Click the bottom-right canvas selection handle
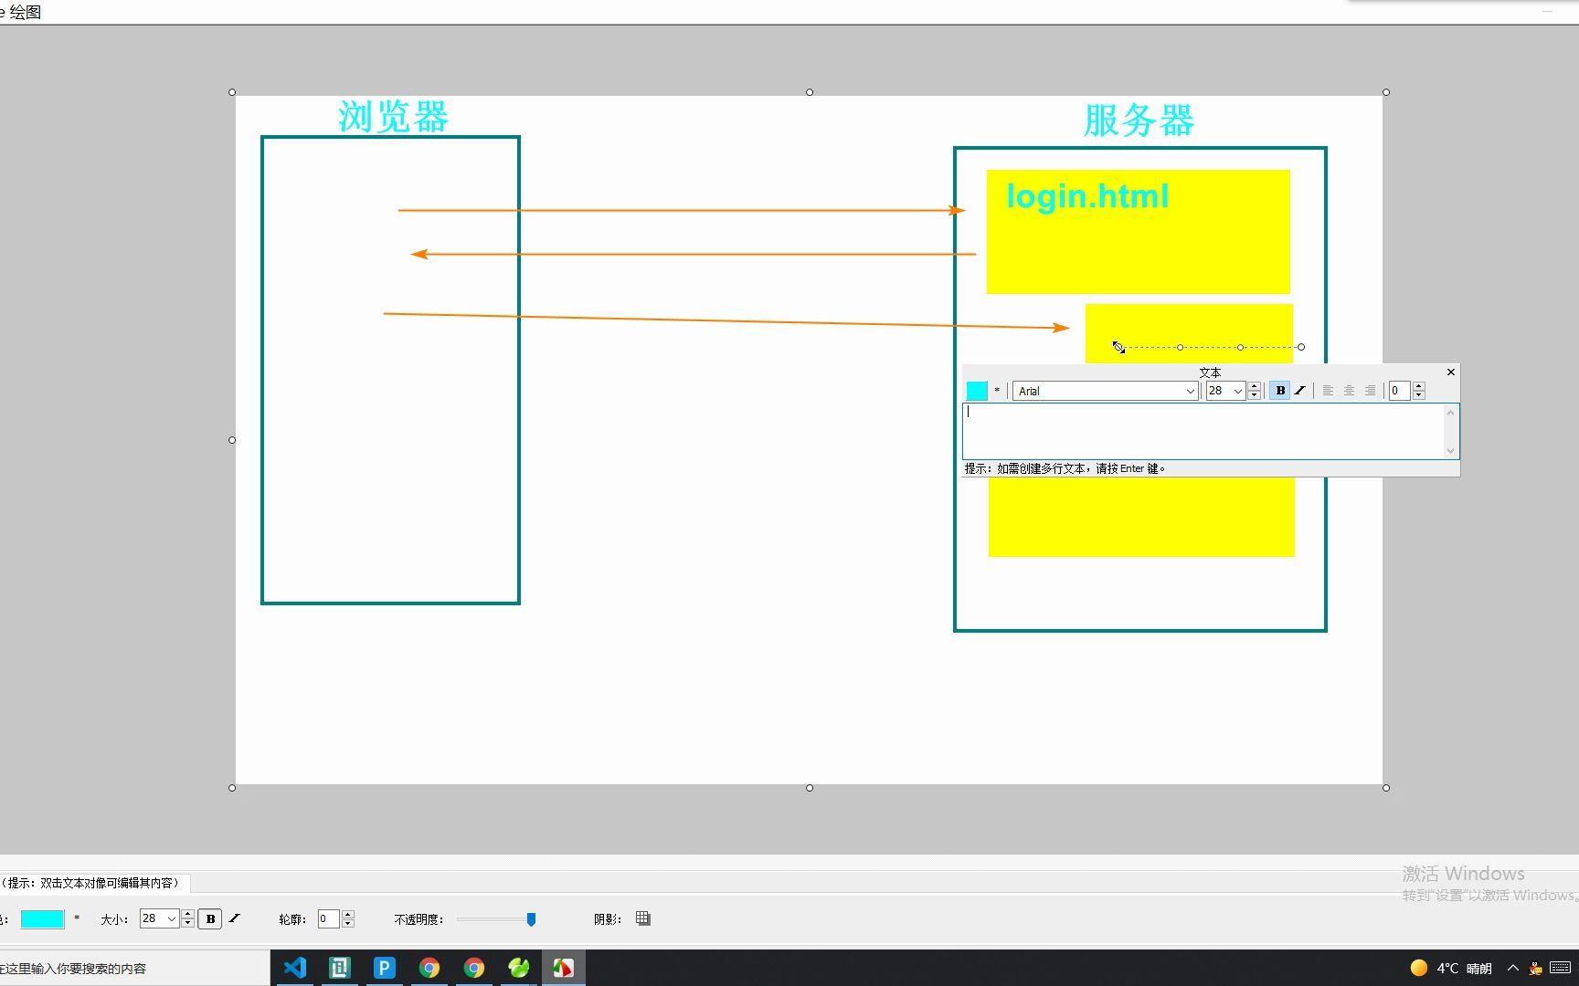Screen dimensions: 1579x986 [x=1386, y=788]
